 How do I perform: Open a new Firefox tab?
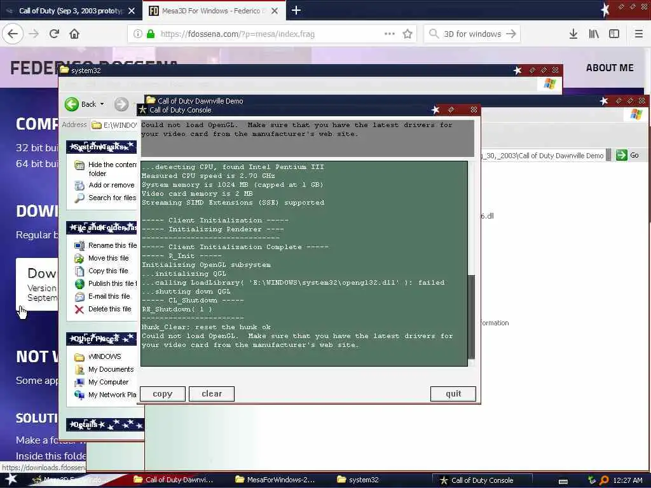tap(296, 10)
